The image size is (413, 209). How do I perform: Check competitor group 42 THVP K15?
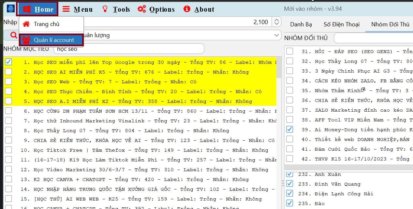tap(289, 159)
